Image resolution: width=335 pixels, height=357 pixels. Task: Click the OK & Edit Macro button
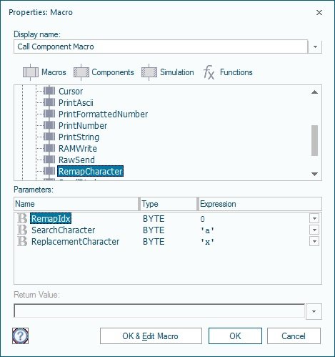coord(151,336)
